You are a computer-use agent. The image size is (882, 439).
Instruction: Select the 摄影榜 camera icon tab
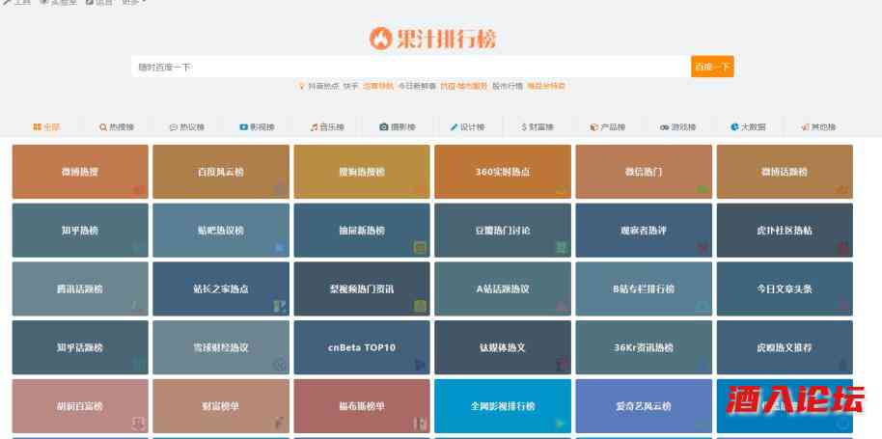(398, 126)
